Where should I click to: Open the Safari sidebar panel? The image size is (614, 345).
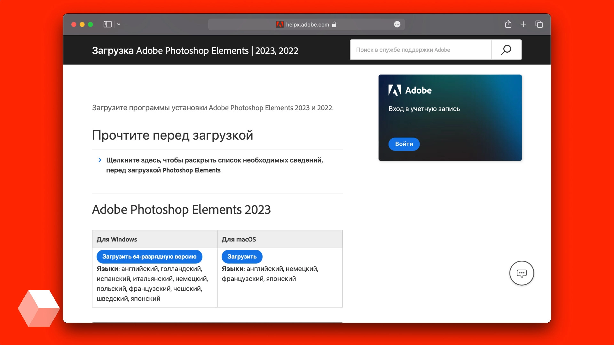[107, 24]
